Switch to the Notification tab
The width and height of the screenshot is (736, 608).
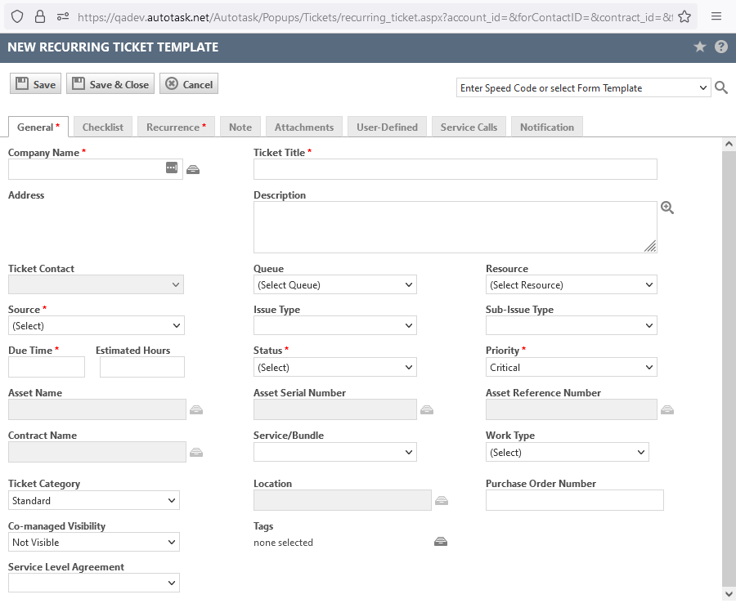(x=547, y=127)
